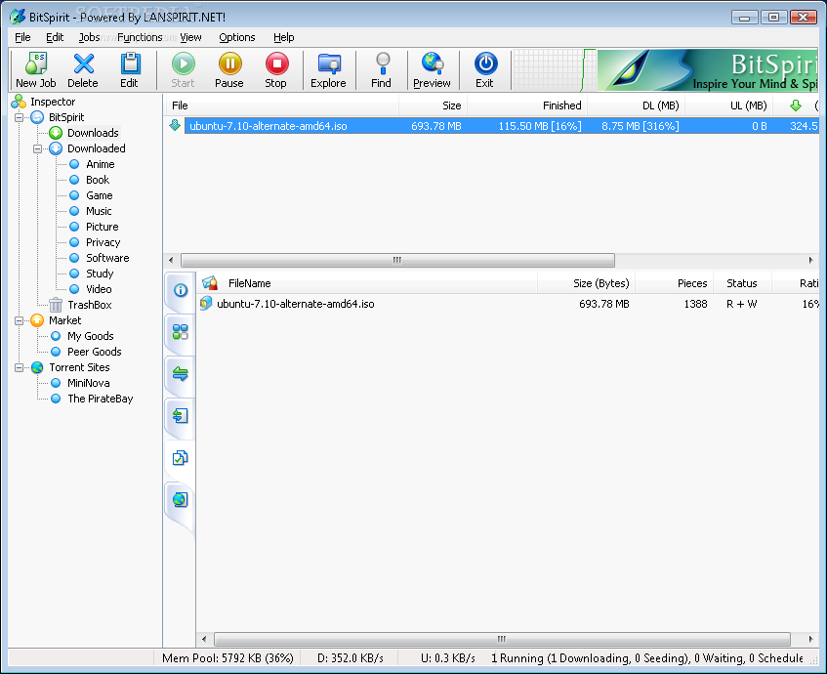
Task: Click the job list horizontal scrollbar
Action: pos(397,260)
